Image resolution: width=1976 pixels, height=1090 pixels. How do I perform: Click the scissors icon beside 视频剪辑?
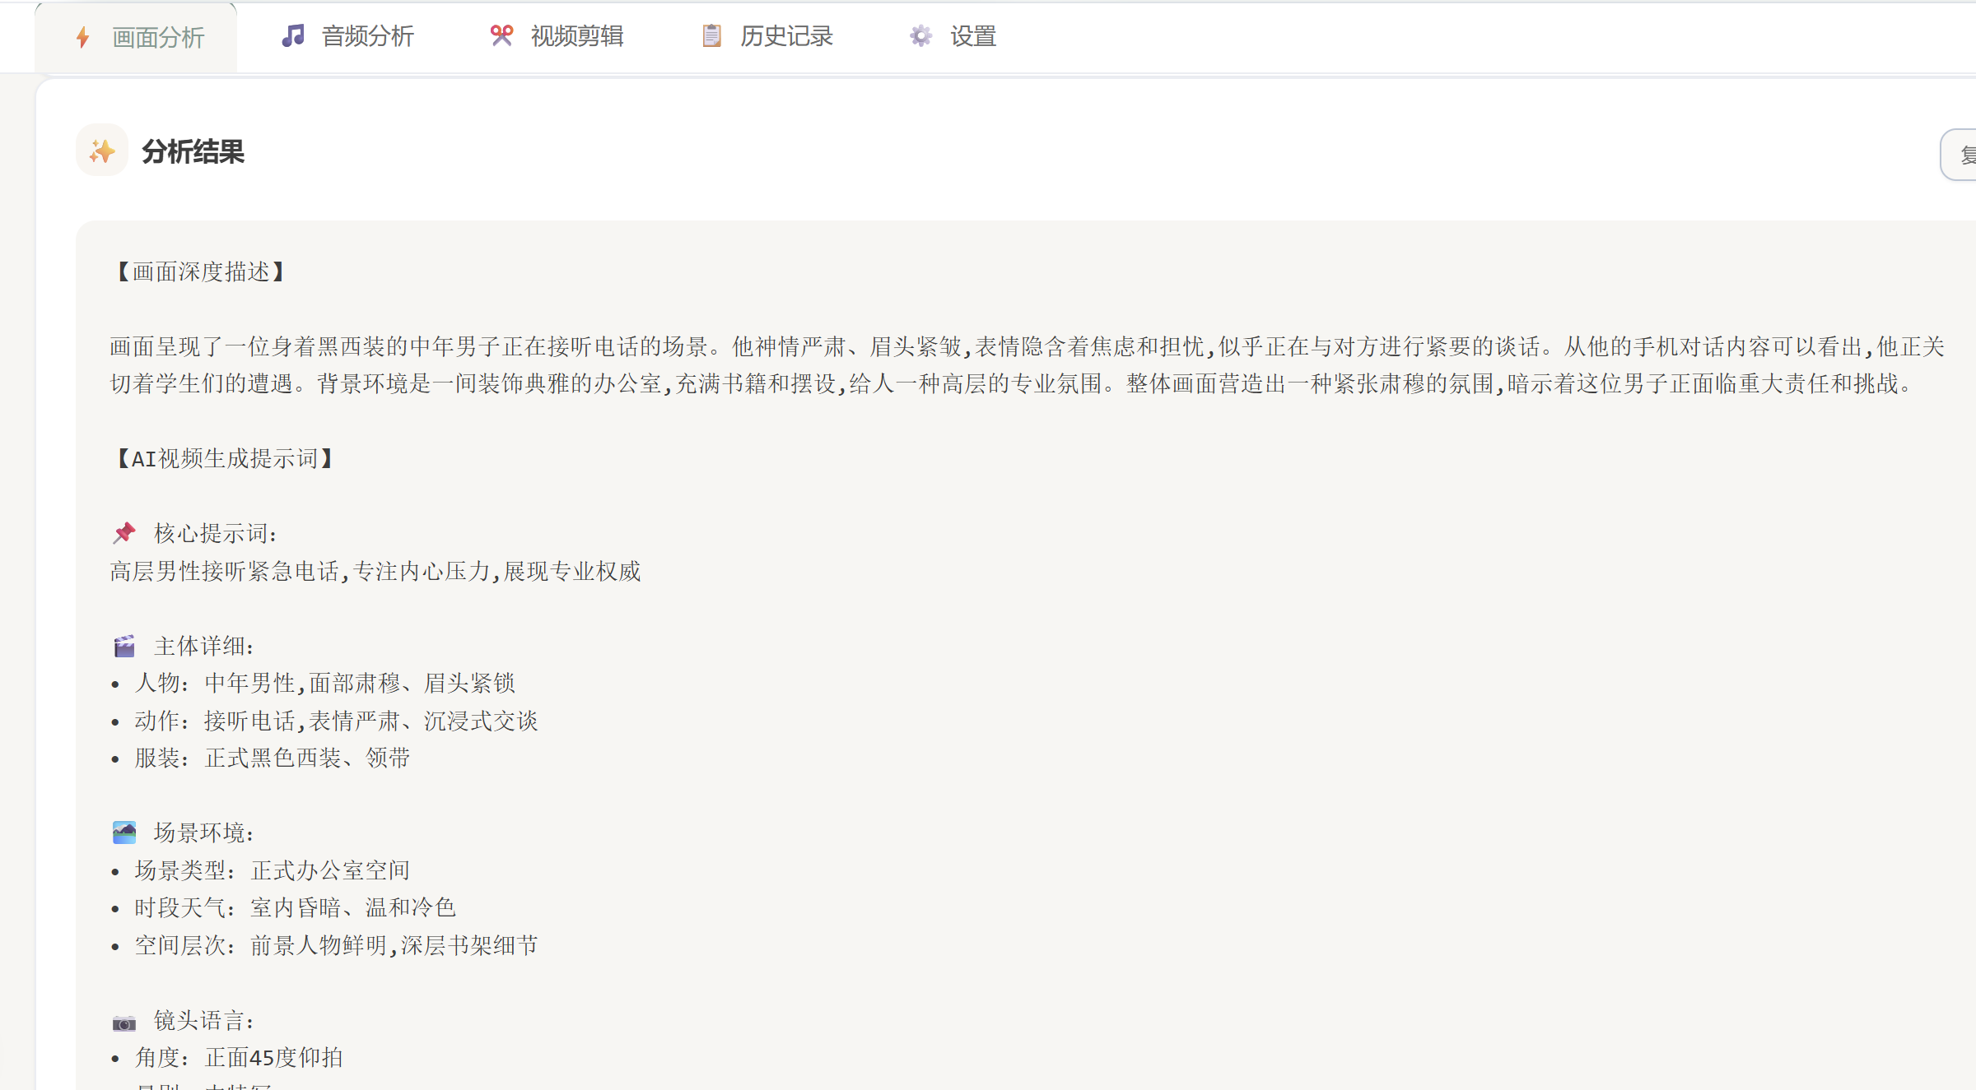coord(501,35)
